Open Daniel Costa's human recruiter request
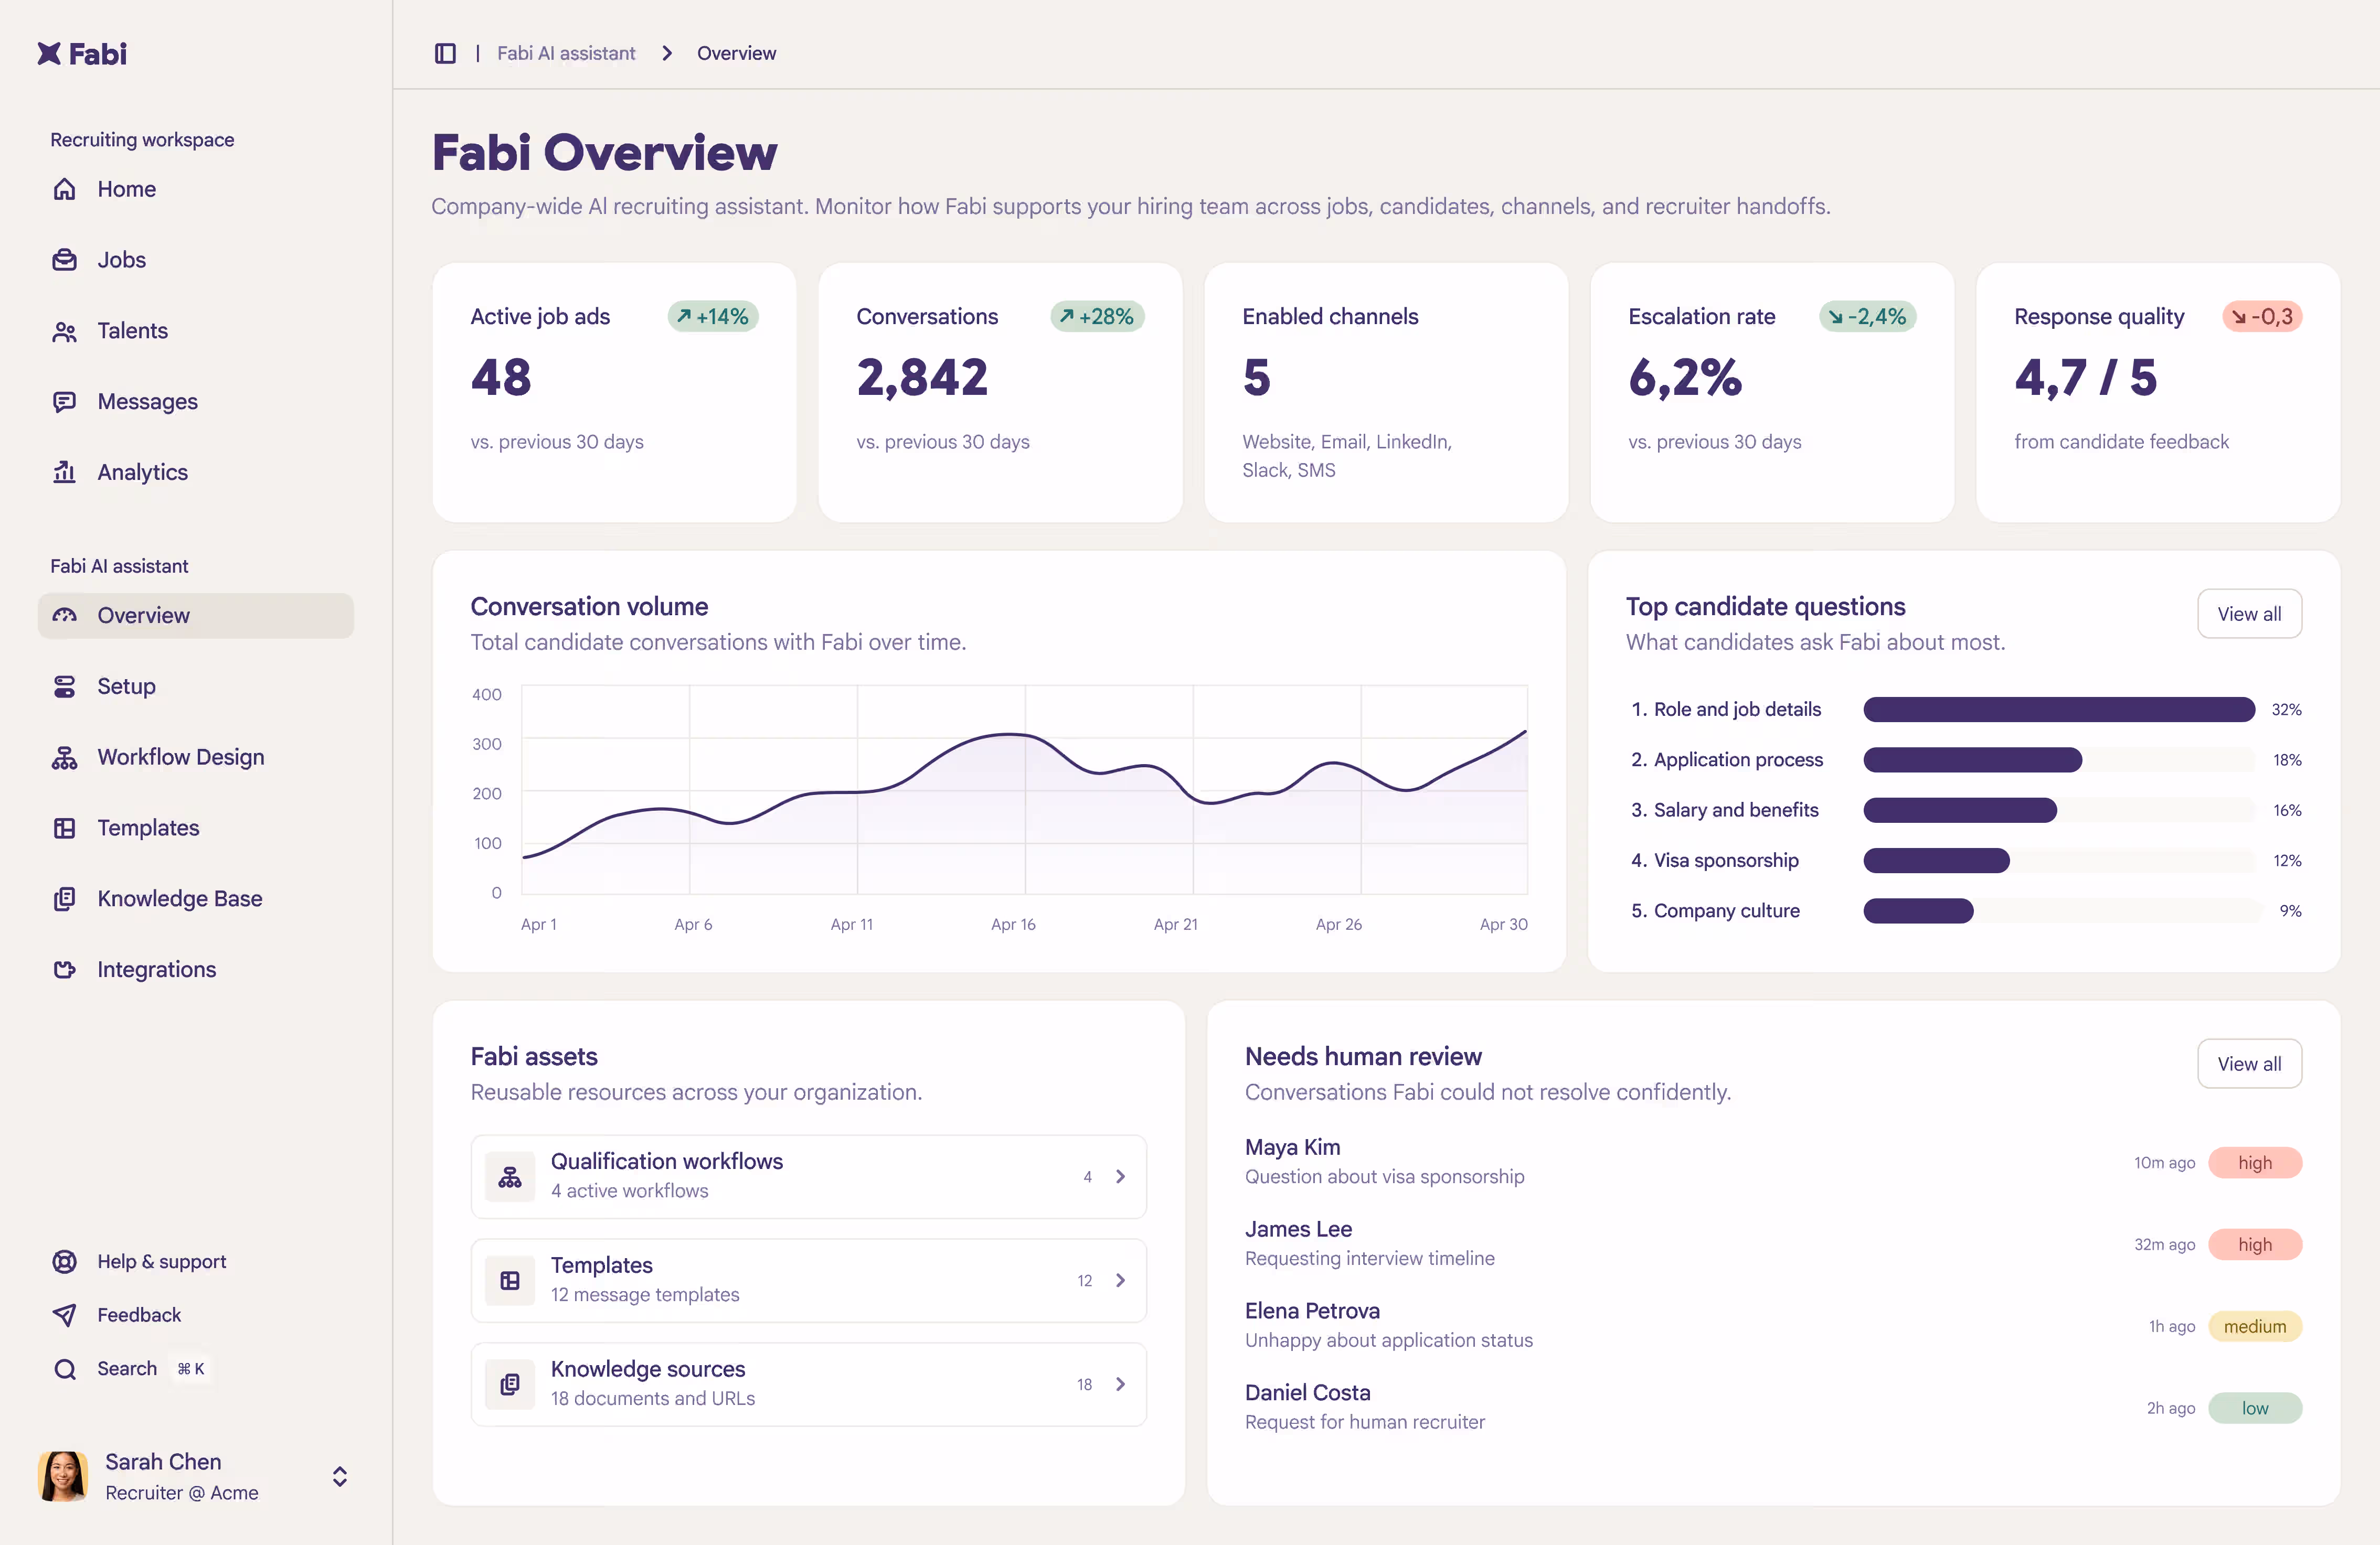2380x1545 pixels. [x=1773, y=1408]
